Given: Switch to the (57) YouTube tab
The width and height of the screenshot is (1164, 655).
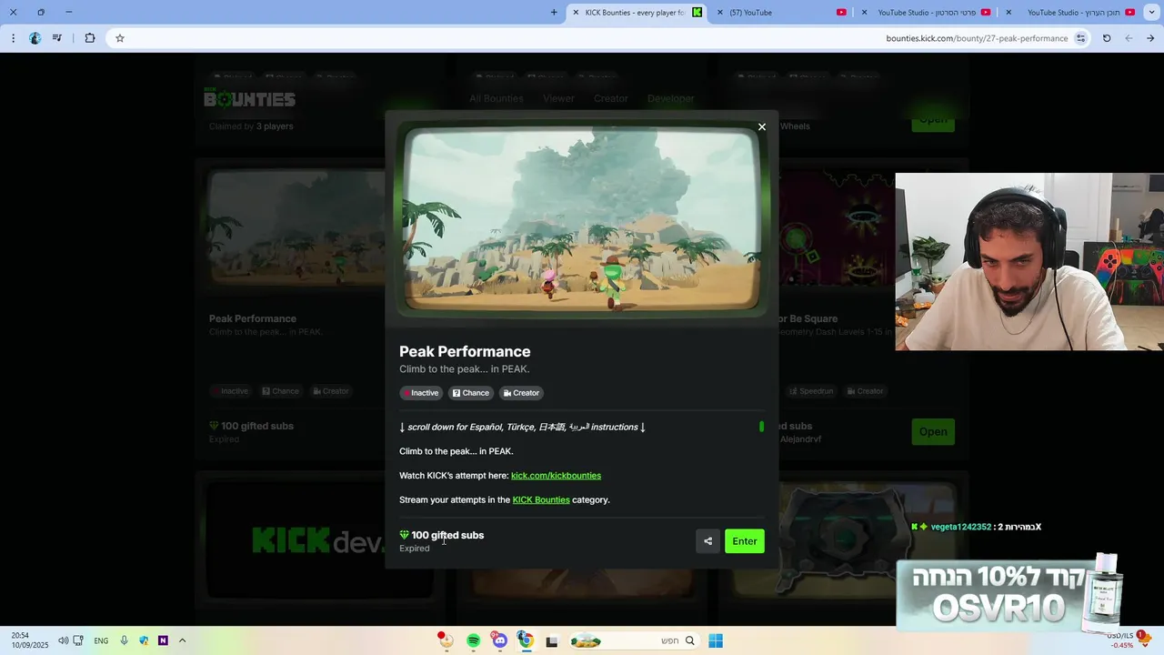Looking at the screenshot, I should pos(782,13).
